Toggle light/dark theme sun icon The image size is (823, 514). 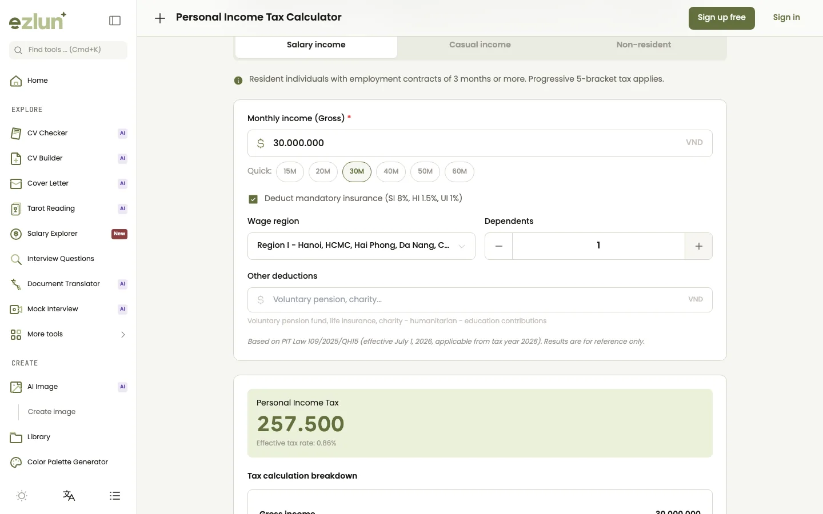click(22, 496)
